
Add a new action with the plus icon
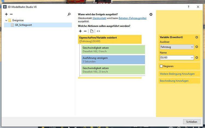[x=80, y=31]
